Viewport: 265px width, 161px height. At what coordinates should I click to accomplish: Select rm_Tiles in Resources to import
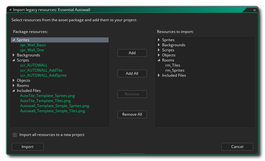[x=173, y=65]
